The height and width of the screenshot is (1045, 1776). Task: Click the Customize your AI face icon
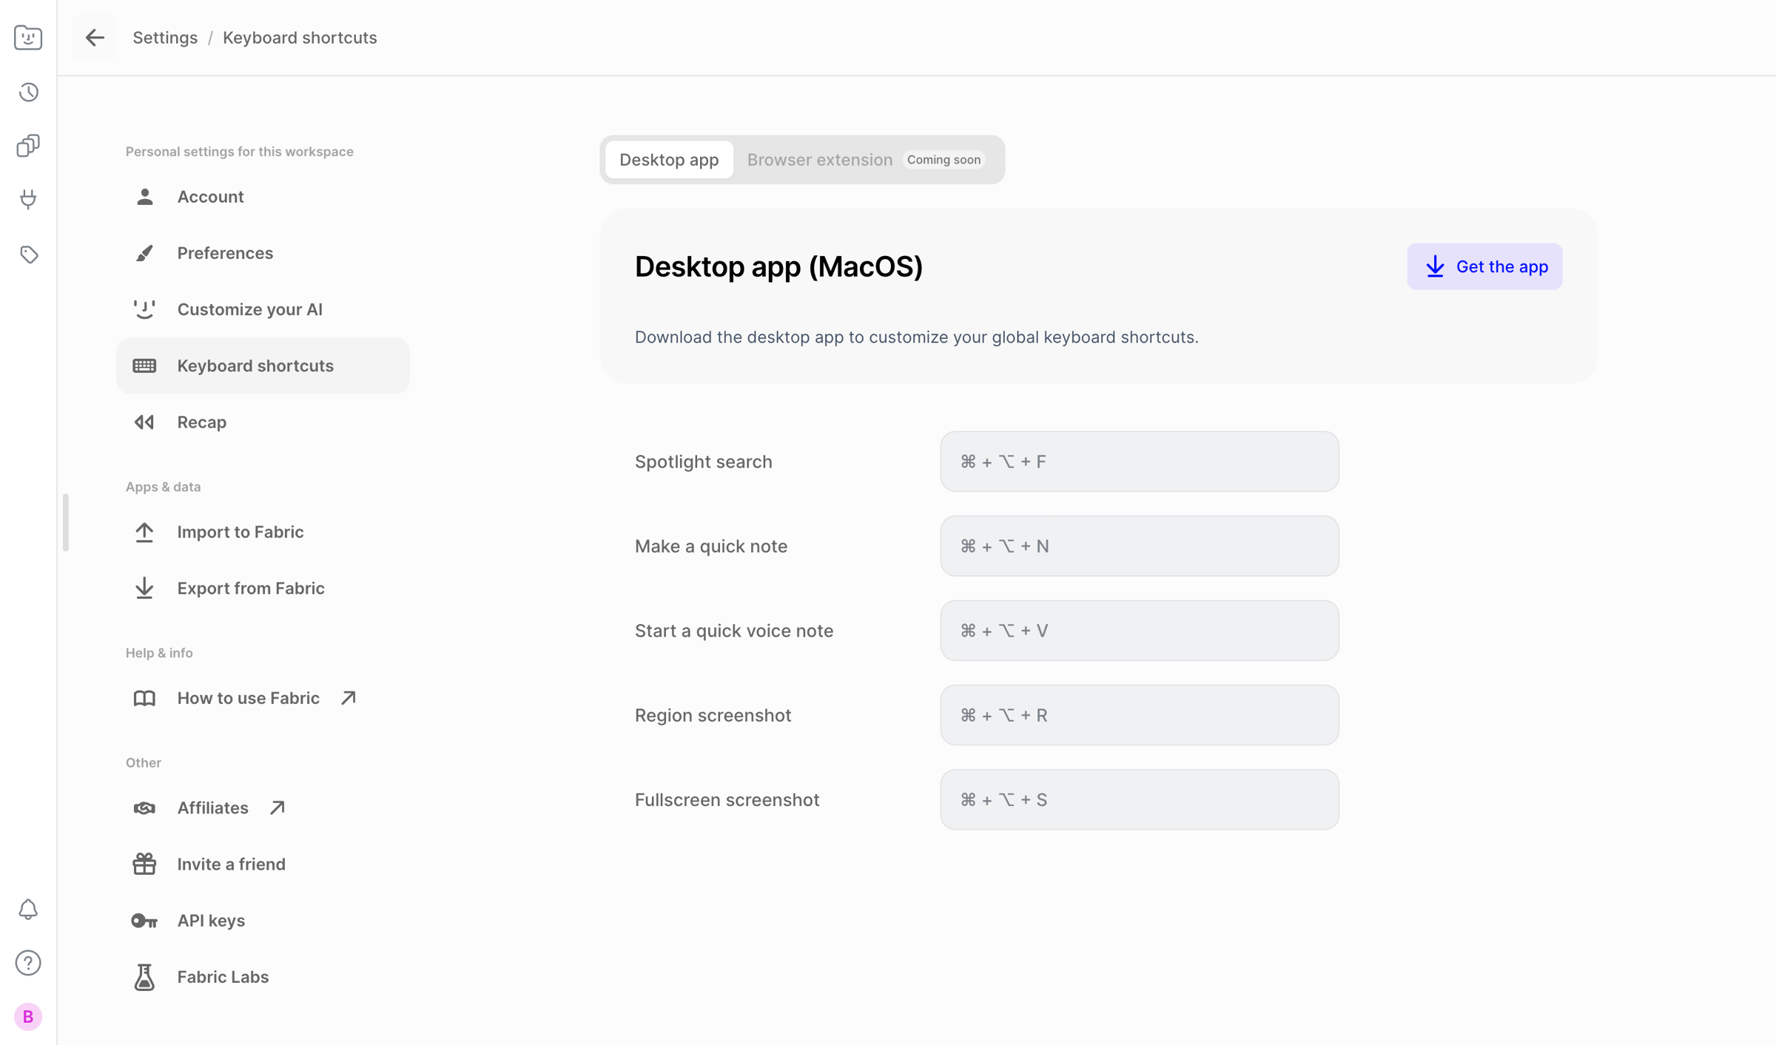144,309
